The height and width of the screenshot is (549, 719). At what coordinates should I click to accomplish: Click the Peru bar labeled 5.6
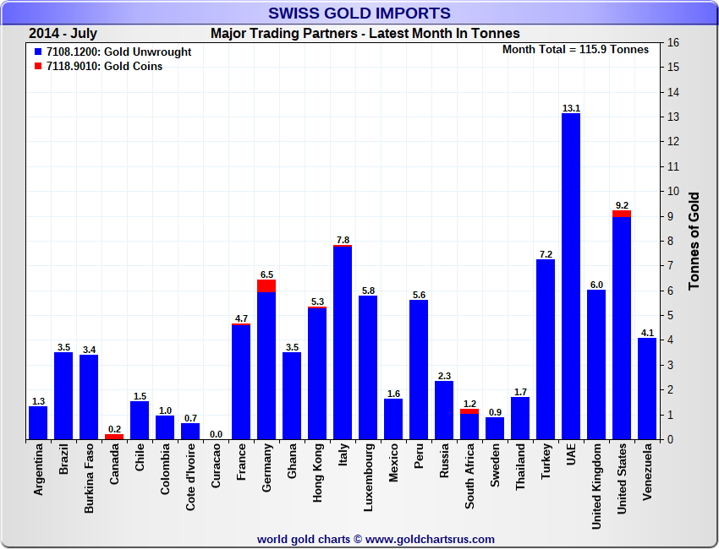(419, 370)
